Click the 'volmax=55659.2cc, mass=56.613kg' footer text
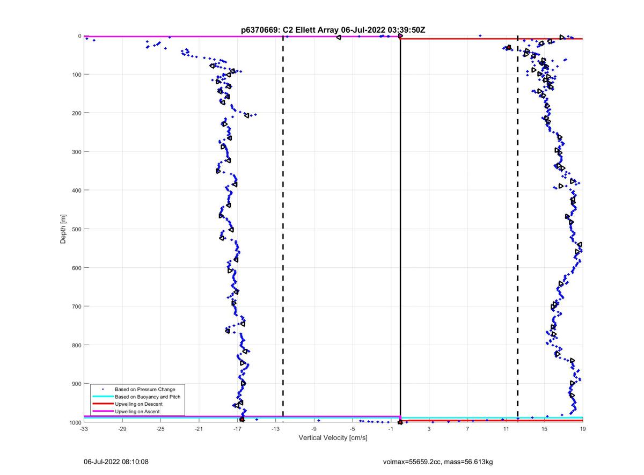Screen dimensions: 644x475 coord(438,462)
